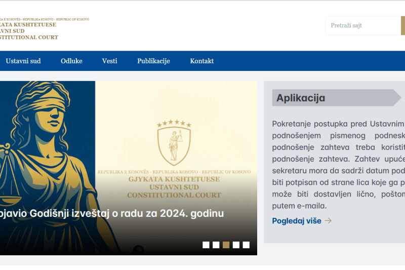The height and width of the screenshot is (270, 405).
Task: Click the arrow icon next to Pogledaj više
Action: point(328,221)
